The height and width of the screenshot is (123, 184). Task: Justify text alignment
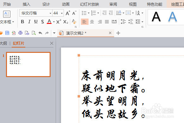107,22
